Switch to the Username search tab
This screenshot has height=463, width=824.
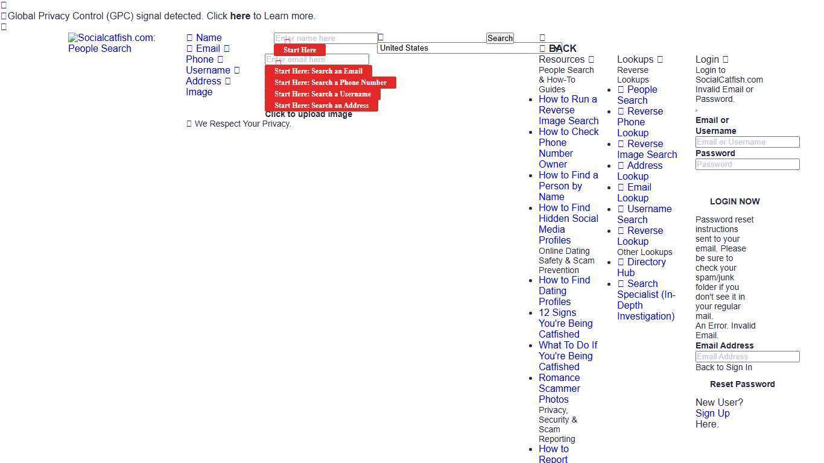(x=208, y=70)
